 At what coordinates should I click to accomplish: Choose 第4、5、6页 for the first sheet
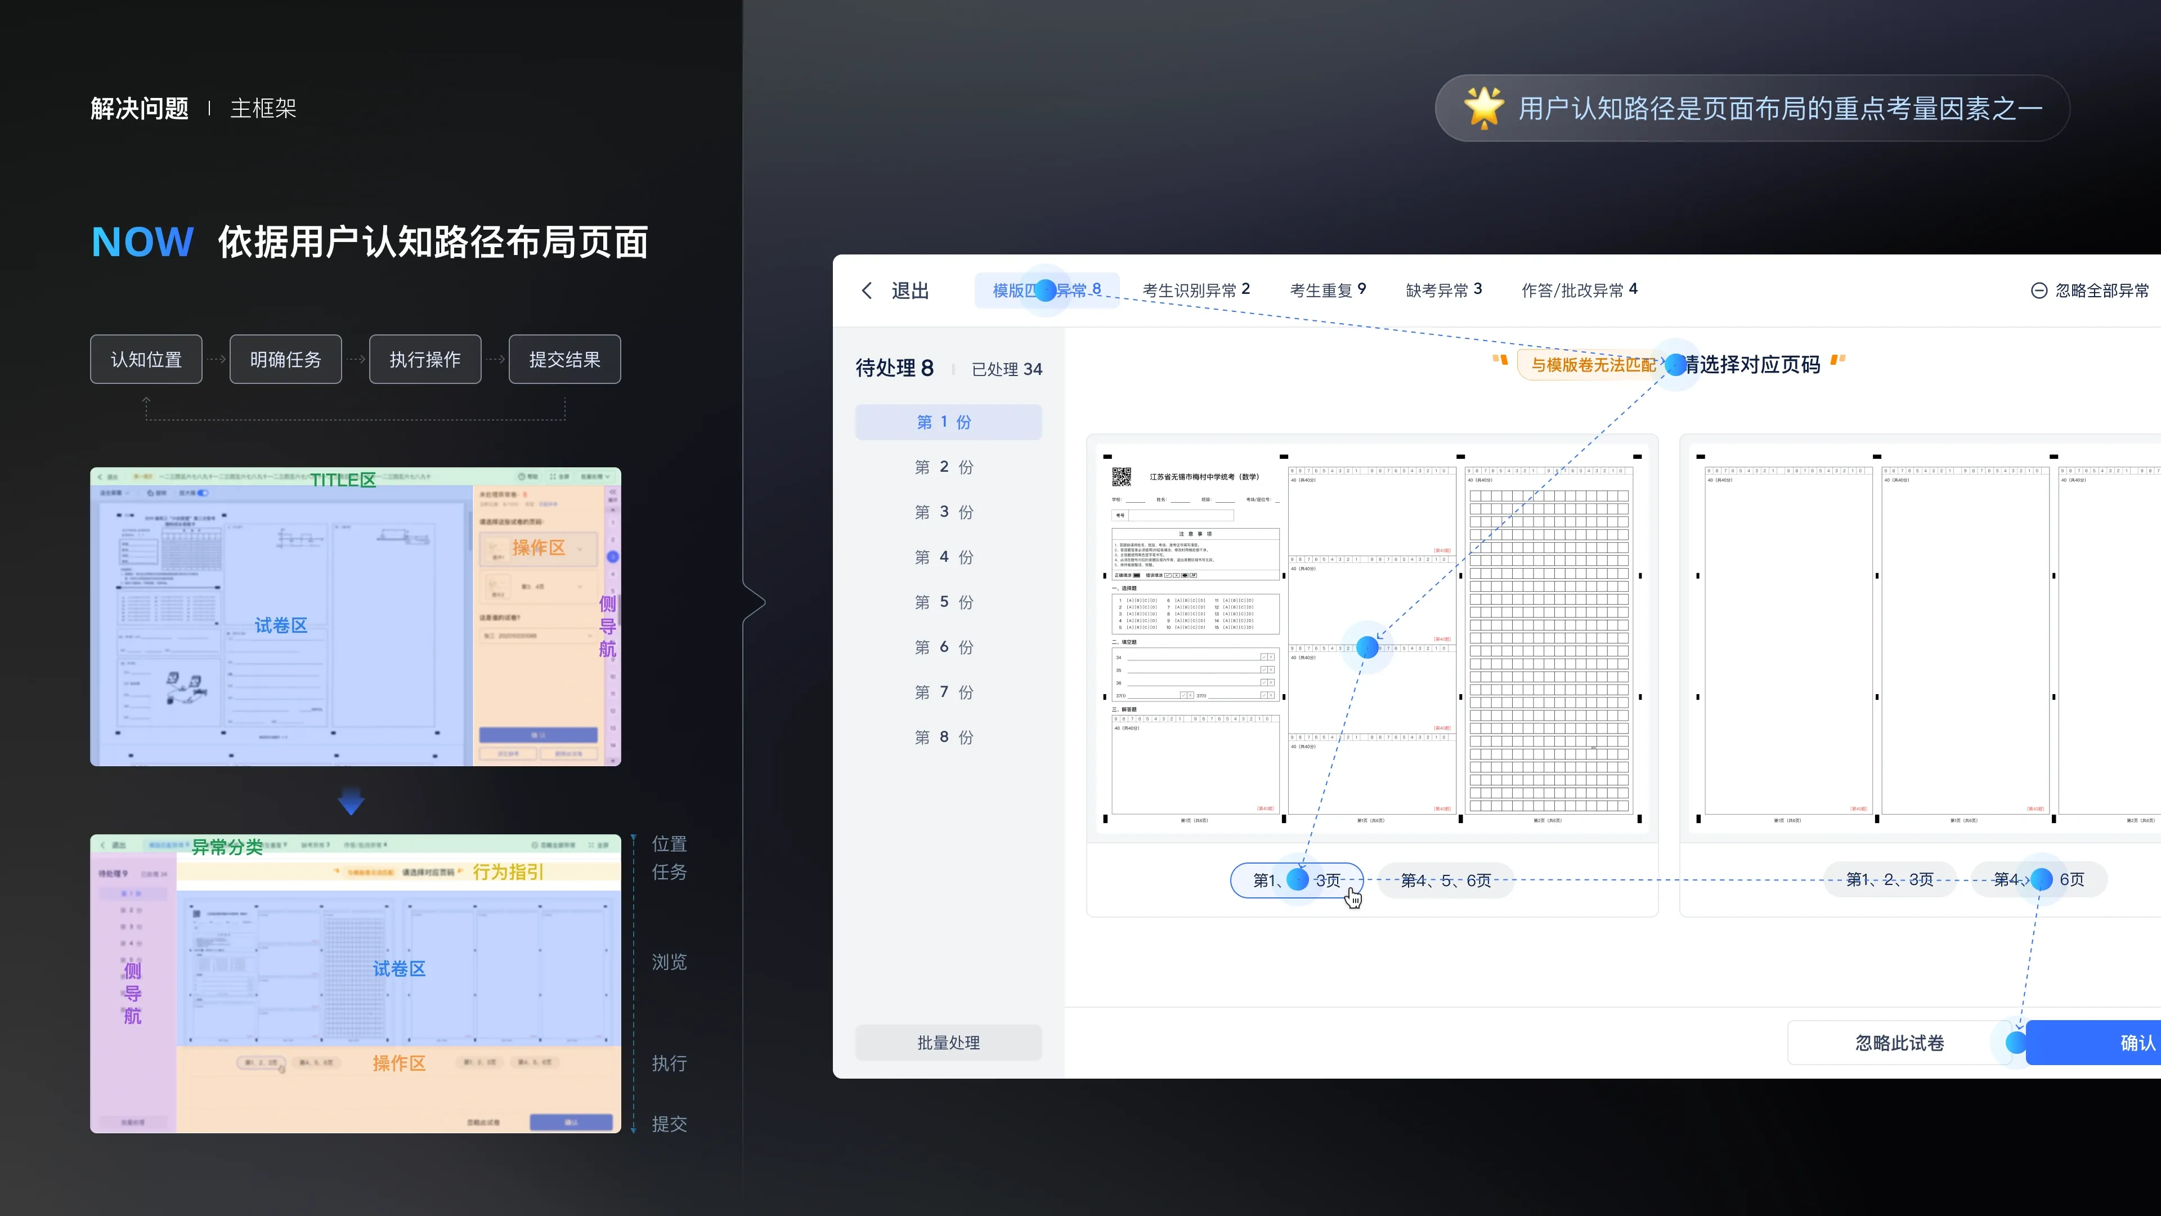[x=1446, y=880]
